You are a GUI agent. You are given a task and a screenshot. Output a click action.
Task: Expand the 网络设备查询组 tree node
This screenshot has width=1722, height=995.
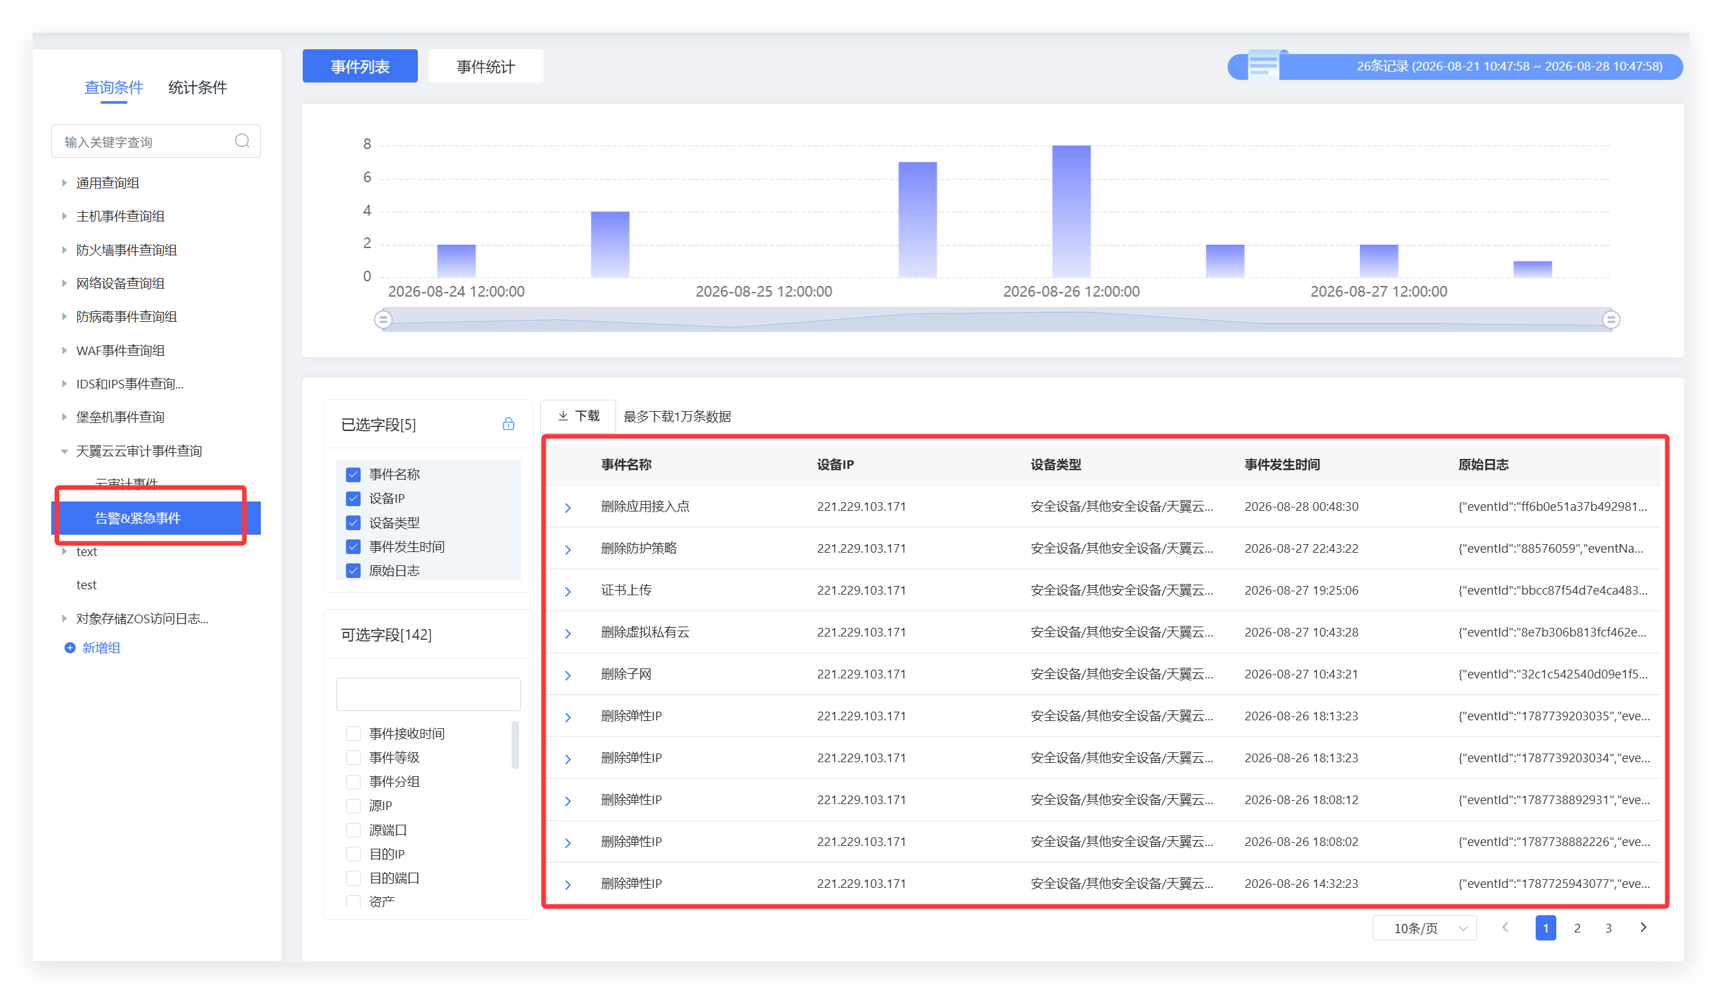click(x=65, y=283)
